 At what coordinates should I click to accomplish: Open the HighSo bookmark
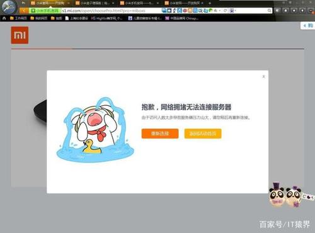click(107, 18)
